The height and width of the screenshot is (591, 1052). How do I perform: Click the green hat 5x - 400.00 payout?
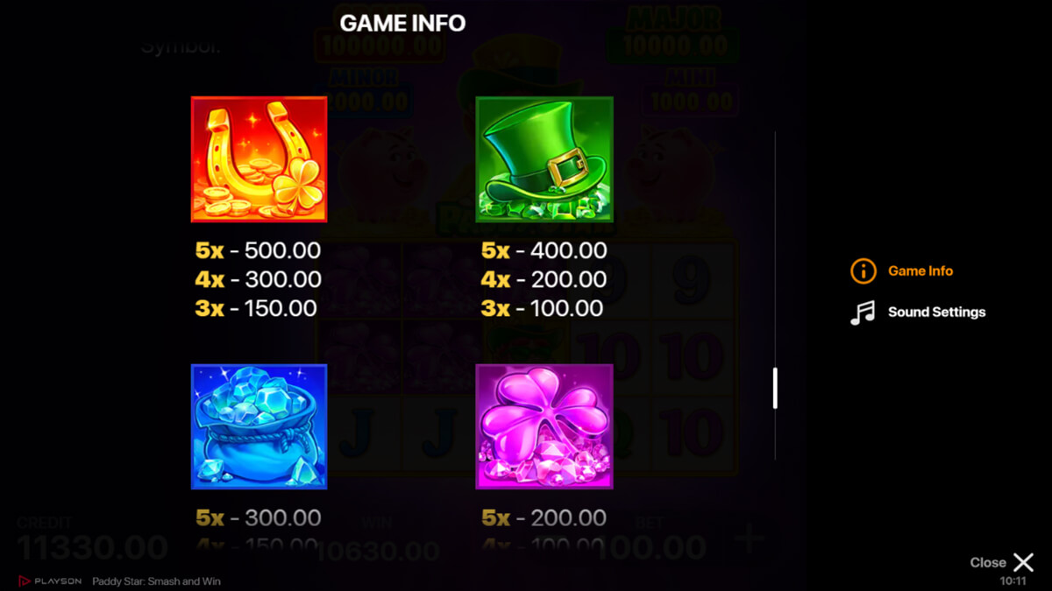pyautogui.click(x=544, y=250)
